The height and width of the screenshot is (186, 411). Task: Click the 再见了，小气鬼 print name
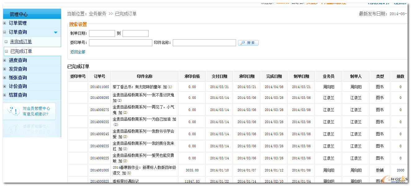(x=144, y=110)
